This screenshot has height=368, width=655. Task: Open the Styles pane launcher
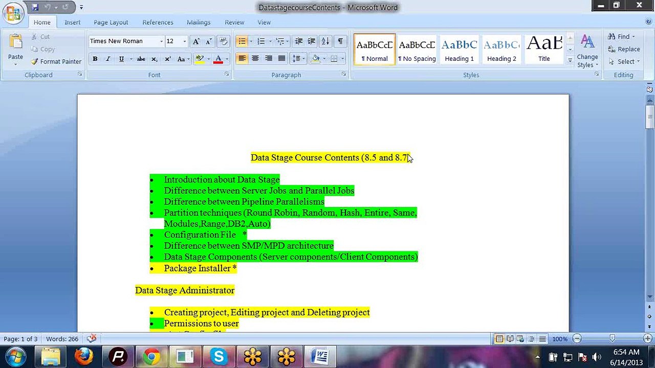597,75
